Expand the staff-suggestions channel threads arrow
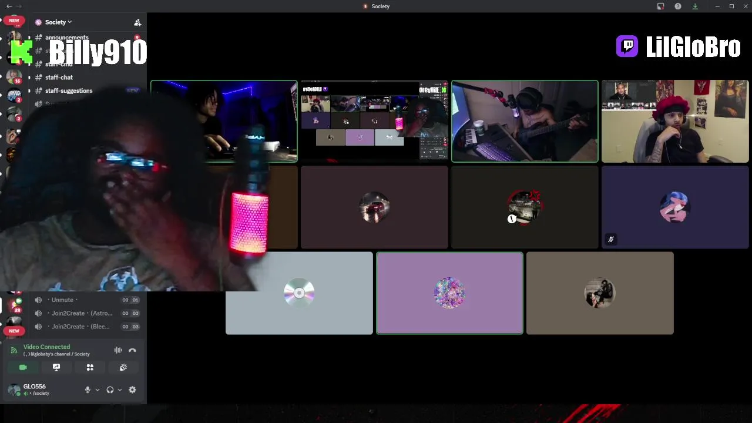The width and height of the screenshot is (752, 423). click(29, 91)
